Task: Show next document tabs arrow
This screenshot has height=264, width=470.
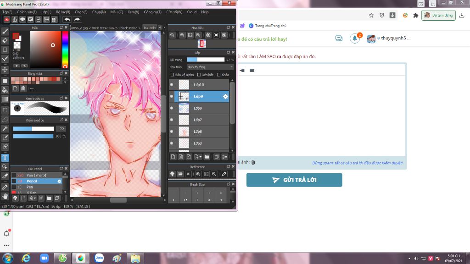Action: (x=164, y=27)
